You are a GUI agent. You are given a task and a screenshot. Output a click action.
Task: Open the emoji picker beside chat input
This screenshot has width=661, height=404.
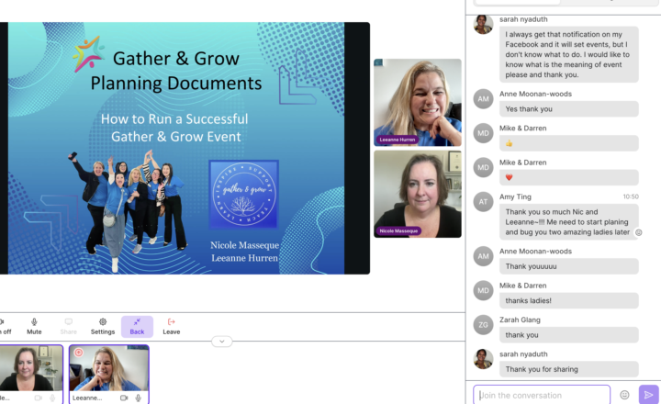point(624,395)
